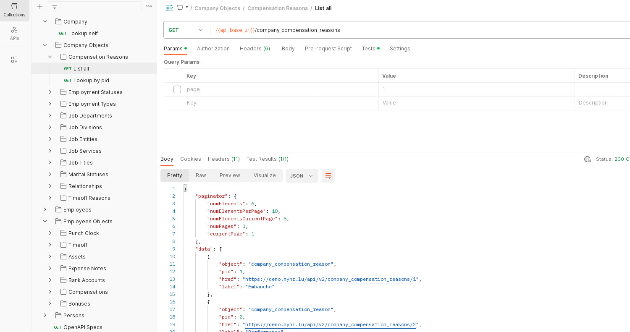Collapse the Employees Objects folder
The image size is (630, 332).
(x=45, y=221)
